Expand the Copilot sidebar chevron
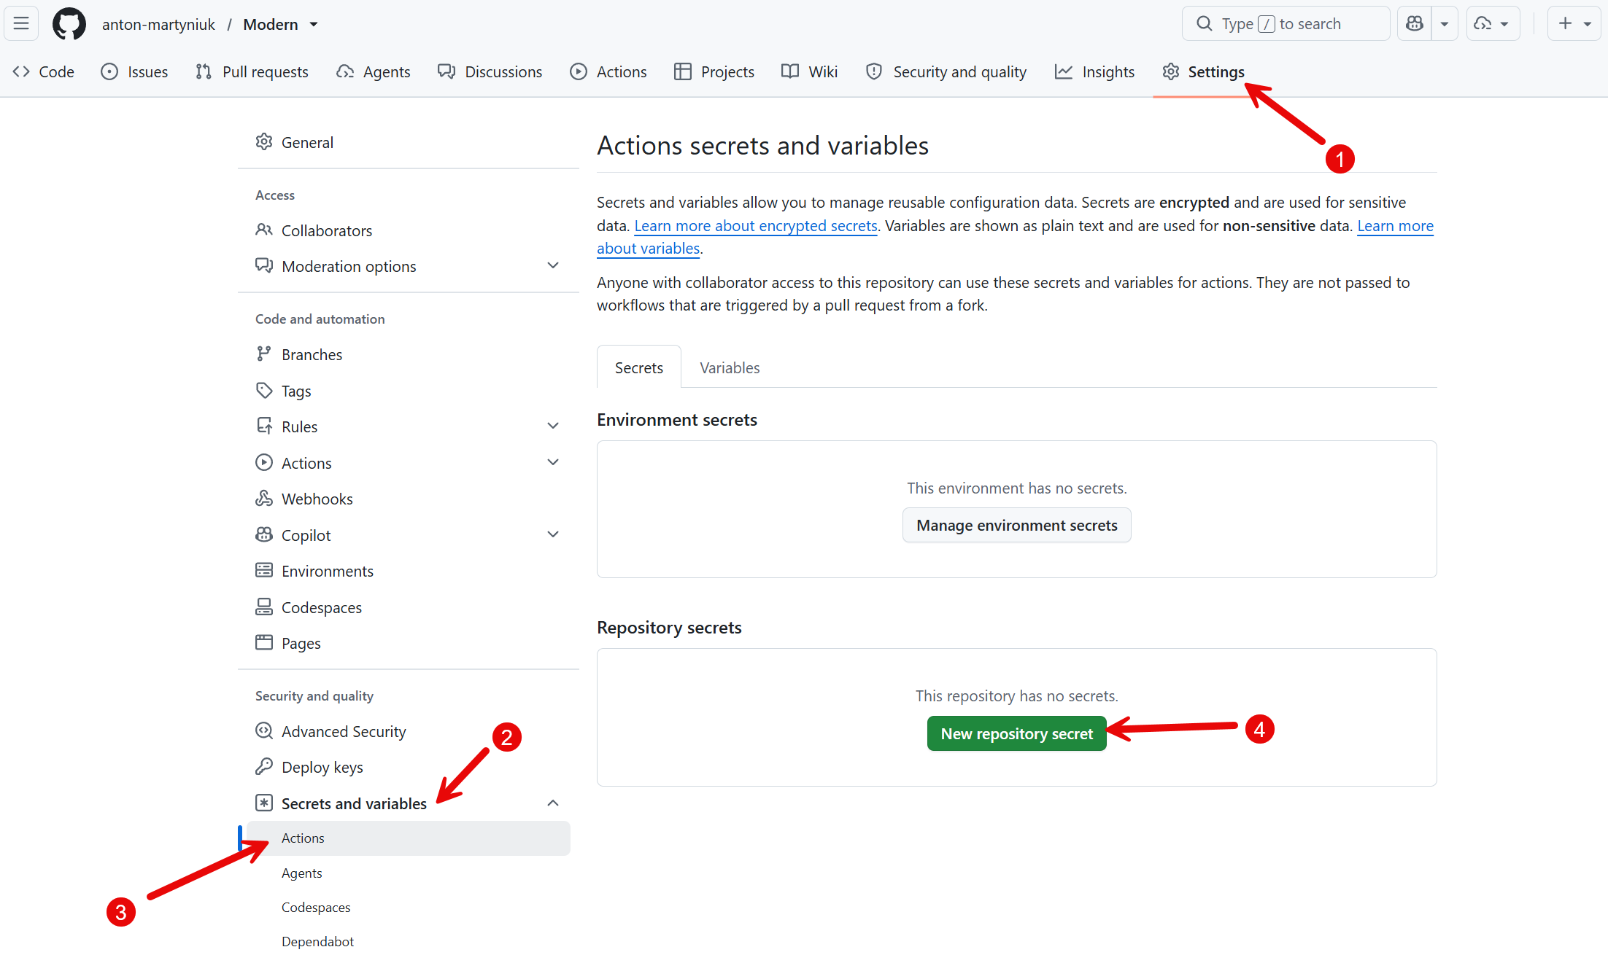Image resolution: width=1608 pixels, height=955 pixels. pyautogui.click(x=553, y=534)
